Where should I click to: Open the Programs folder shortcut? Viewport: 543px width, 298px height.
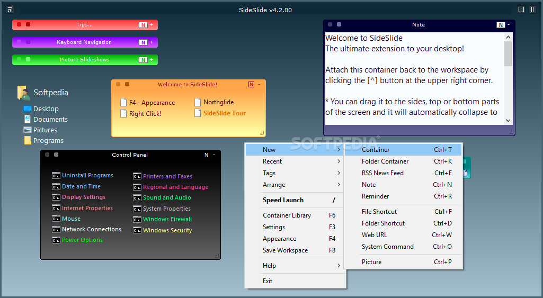pos(43,140)
